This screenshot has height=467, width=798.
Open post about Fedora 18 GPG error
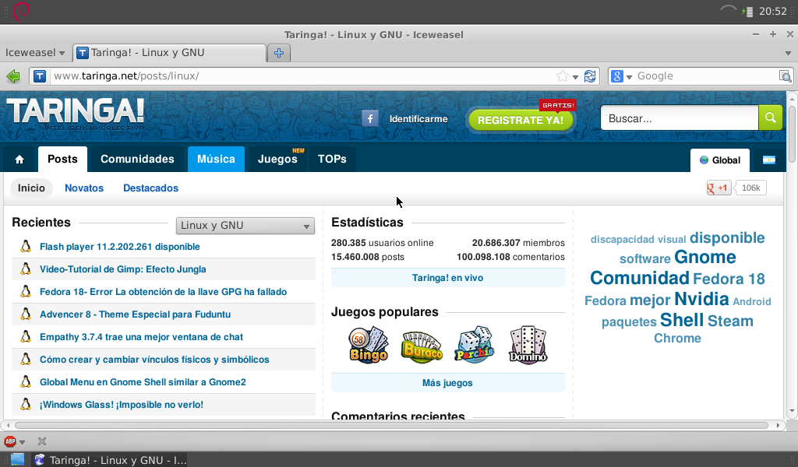[164, 292]
